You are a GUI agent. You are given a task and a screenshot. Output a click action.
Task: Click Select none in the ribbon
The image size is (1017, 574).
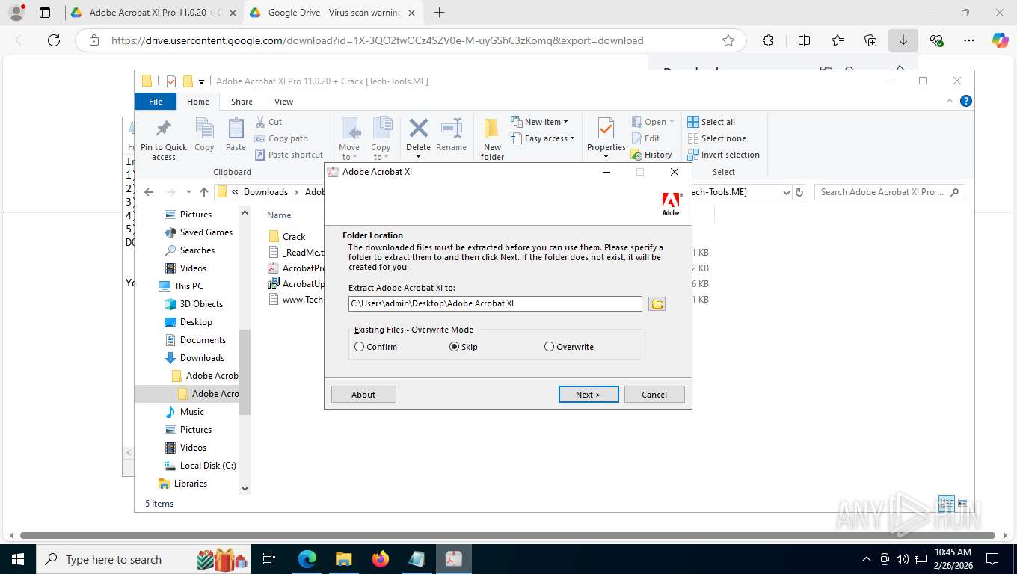[716, 138]
